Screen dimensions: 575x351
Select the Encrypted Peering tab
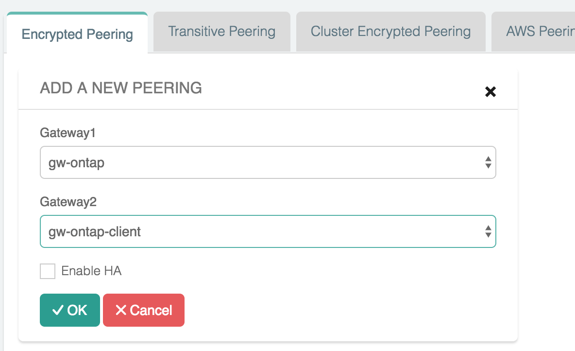[77, 35]
